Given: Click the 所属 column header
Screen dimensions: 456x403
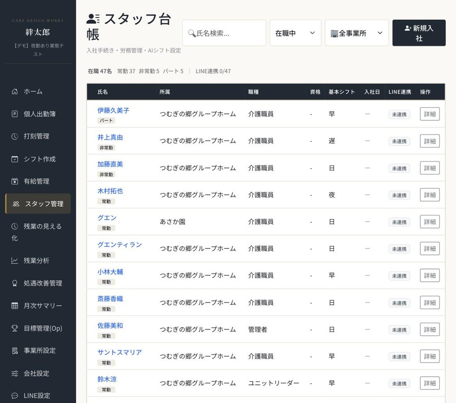Looking at the screenshot, I should pos(165,92).
